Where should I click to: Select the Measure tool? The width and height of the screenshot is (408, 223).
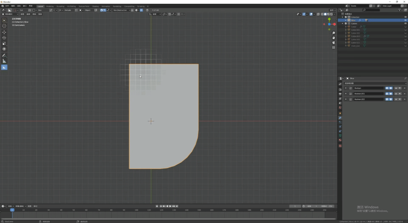pyautogui.click(x=4, y=61)
